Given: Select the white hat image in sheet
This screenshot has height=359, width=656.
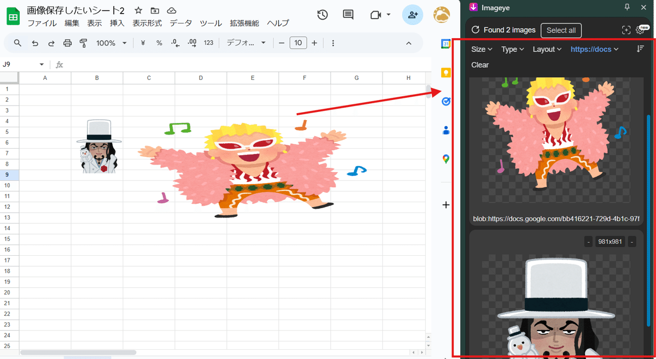Looking at the screenshot, I should [x=99, y=146].
